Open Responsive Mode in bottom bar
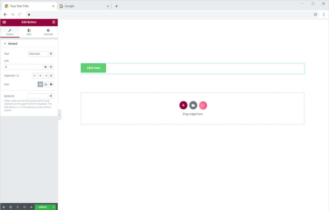Screen dimensions: 329x210 [24, 207]
